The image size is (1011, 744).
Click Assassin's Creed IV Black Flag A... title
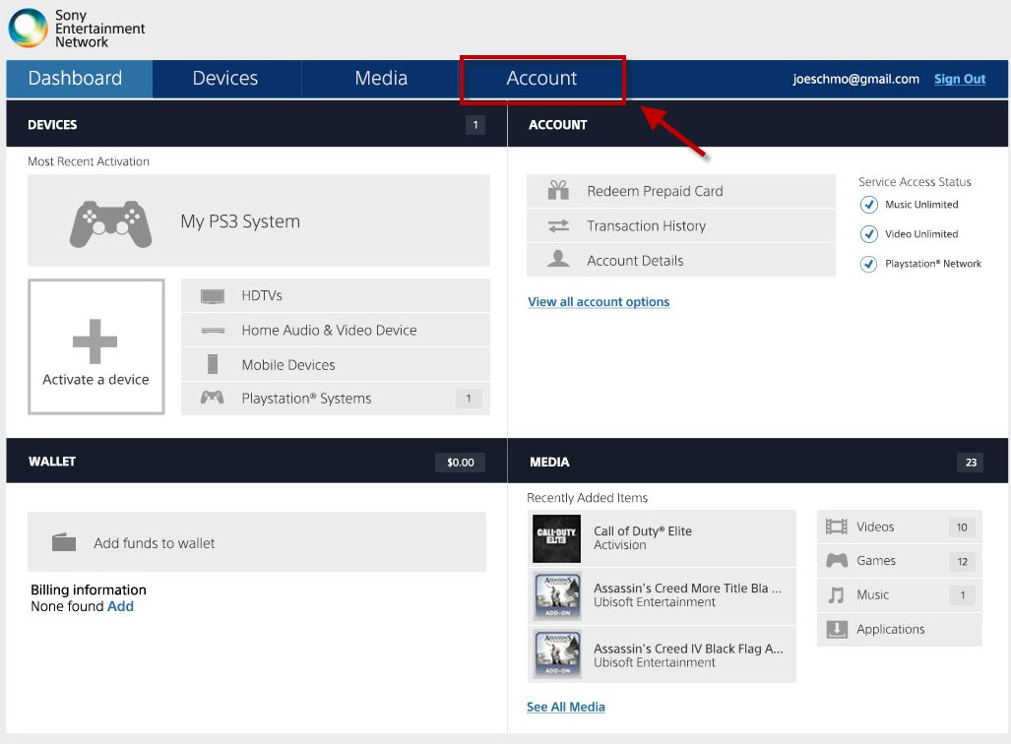(x=688, y=649)
